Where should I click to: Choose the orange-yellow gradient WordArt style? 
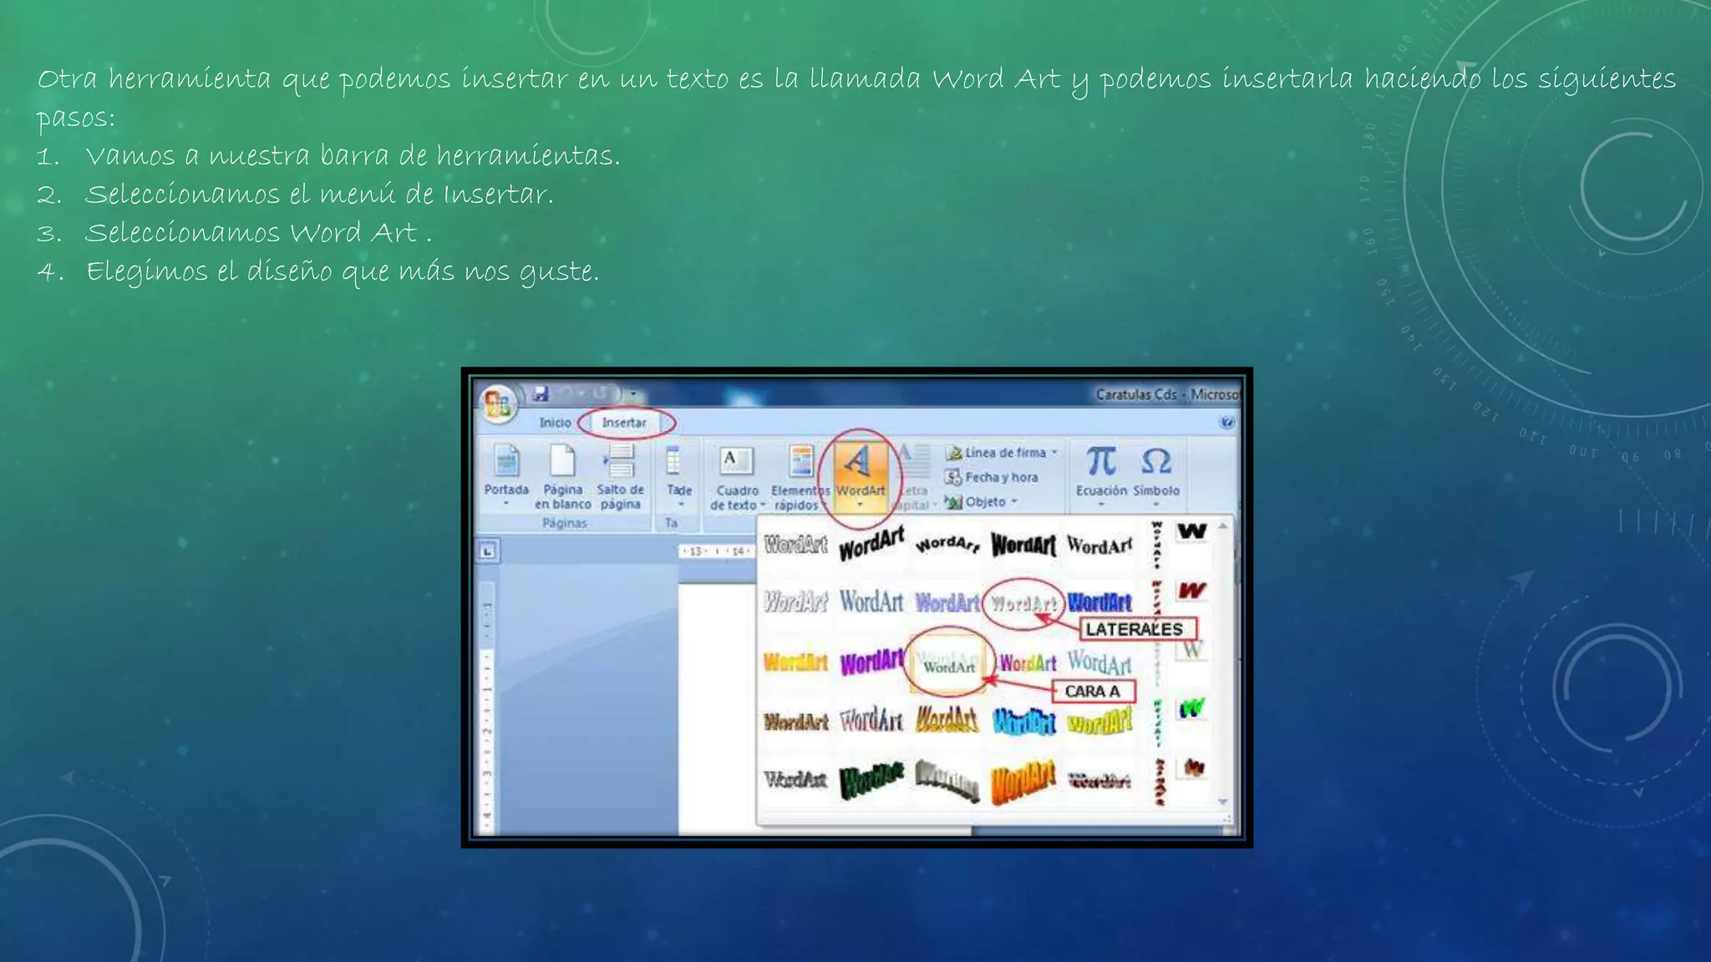click(795, 662)
